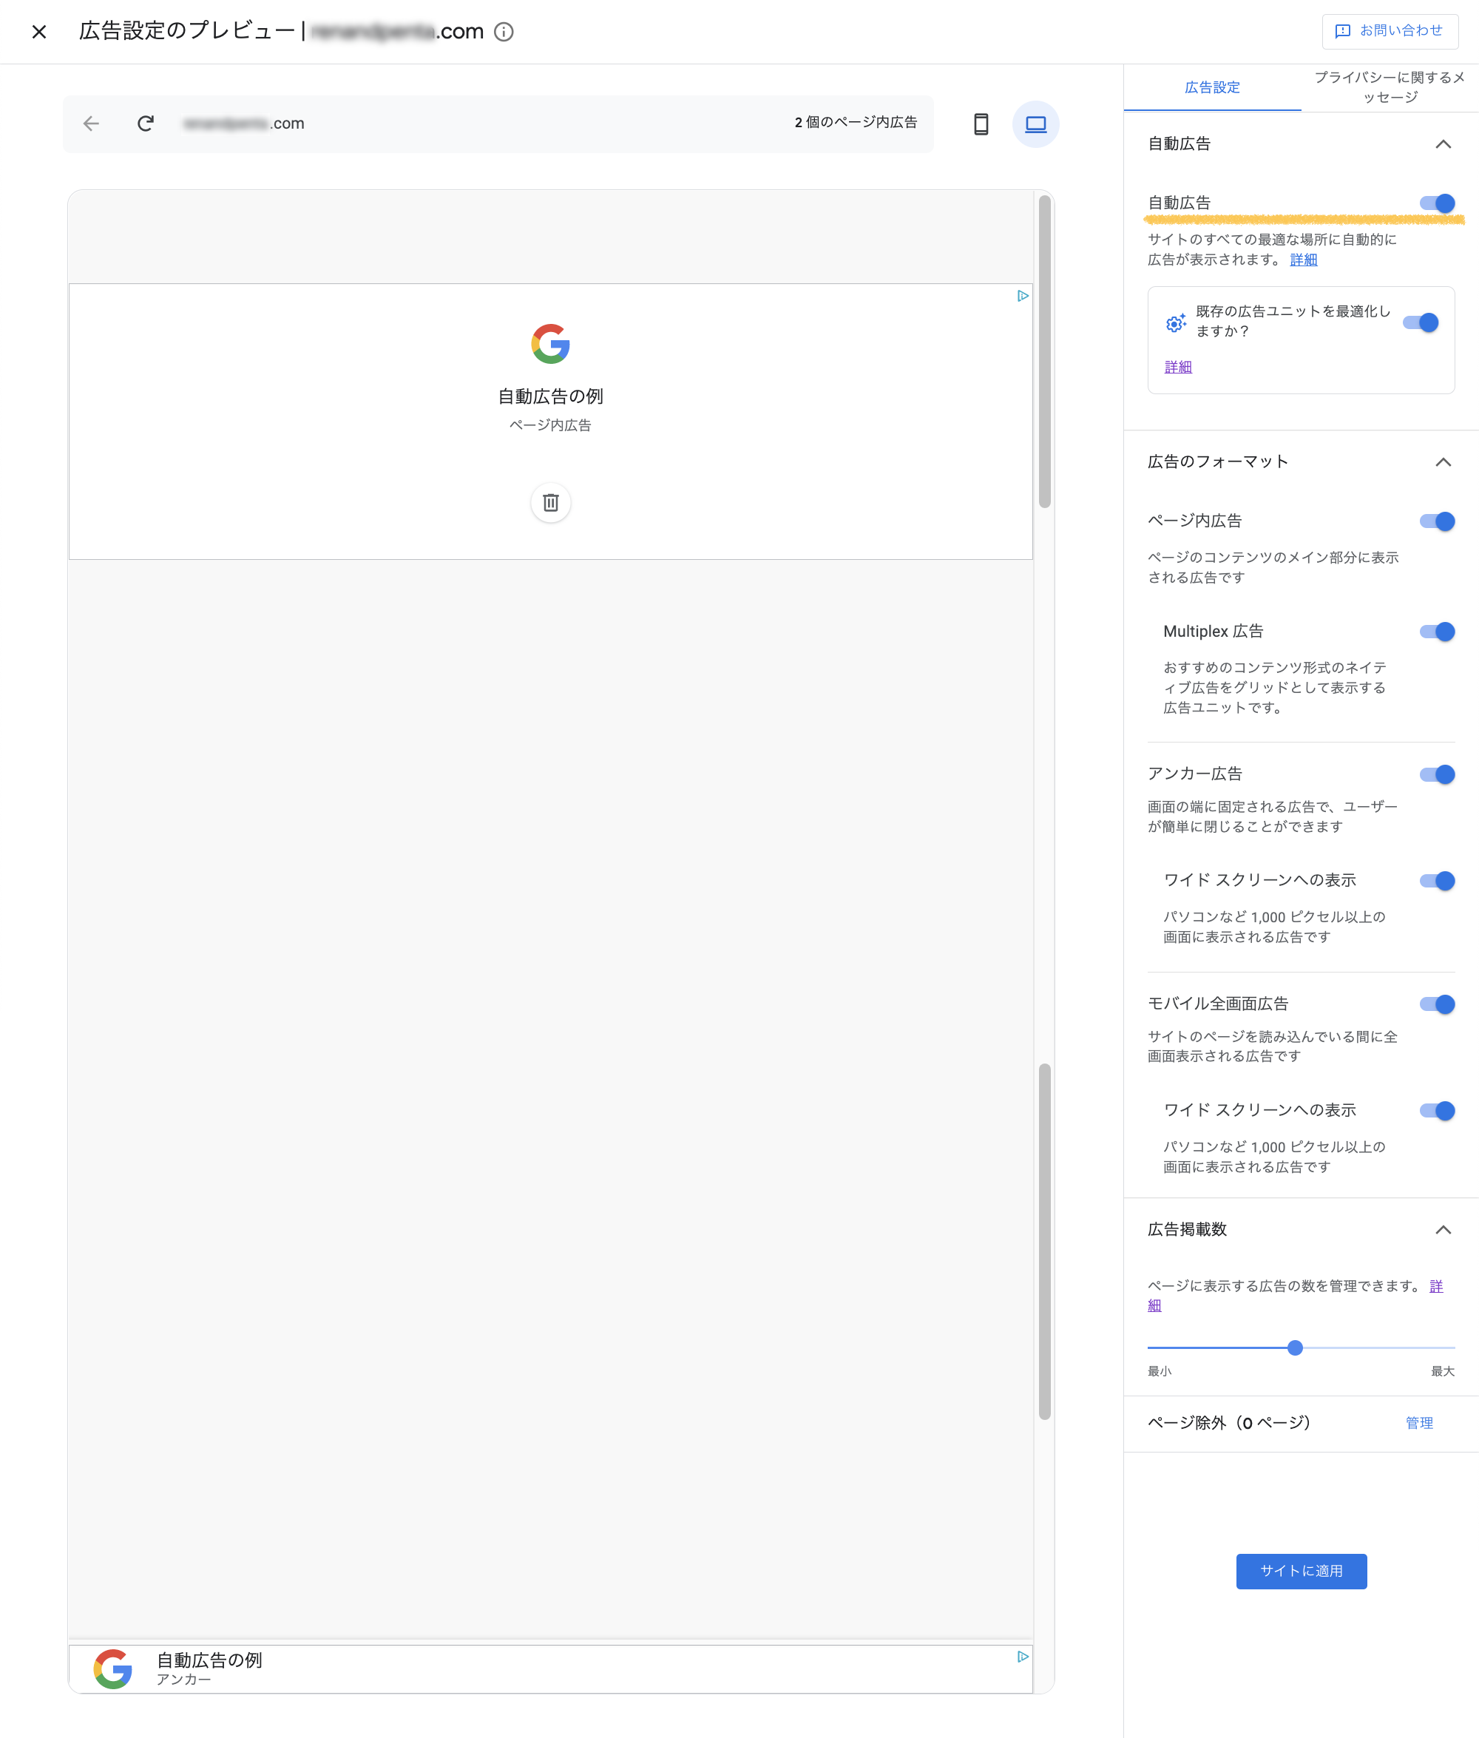Toggle anchor ad ワイド スクリーンへの表示

(x=1437, y=881)
